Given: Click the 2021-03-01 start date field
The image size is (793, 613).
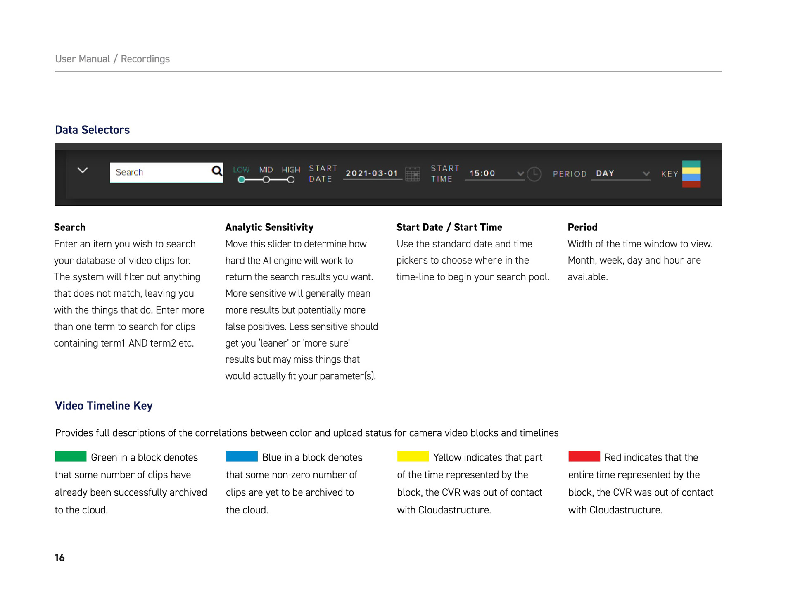Looking at the screenshot, I should click(x=372, y=173).
